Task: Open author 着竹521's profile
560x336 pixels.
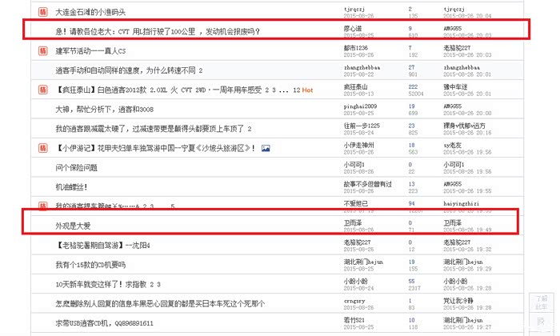Action: coord(354,320)
